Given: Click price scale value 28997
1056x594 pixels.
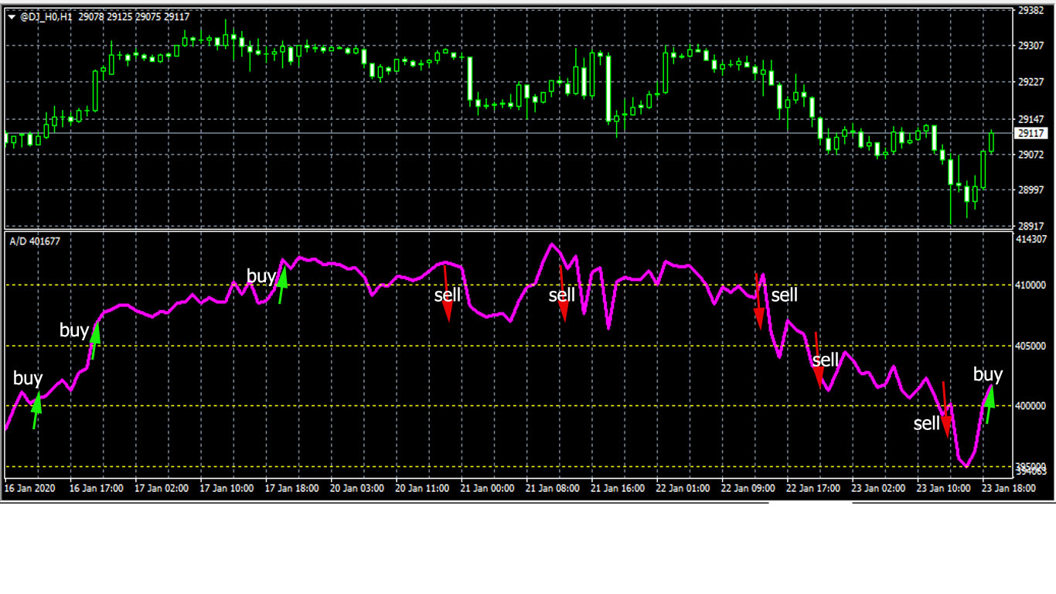Looking at the screenshot, I should [1032, 190].
